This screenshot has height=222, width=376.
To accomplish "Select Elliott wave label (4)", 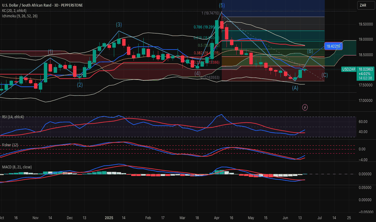I will (197, 73).
